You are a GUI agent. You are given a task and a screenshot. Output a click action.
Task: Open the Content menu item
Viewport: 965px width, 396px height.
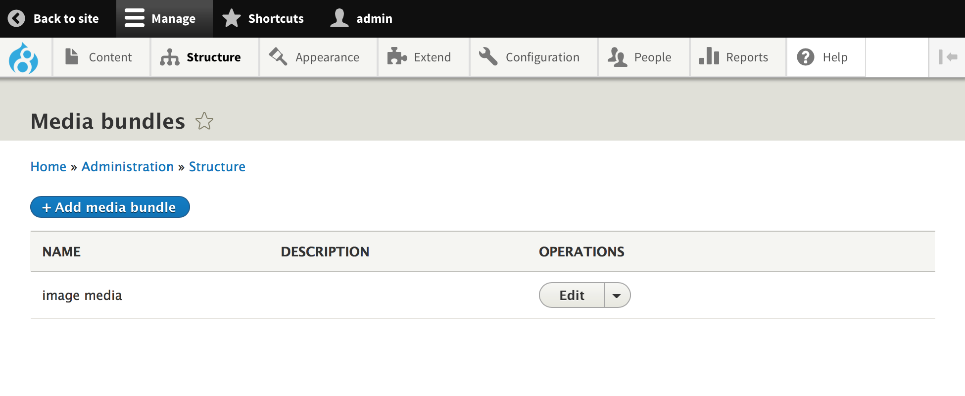110,57
